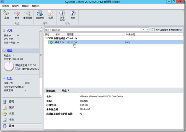Click the 删除 remove disk icon
Image resolution: width=186 pixels, height=132 pixels.
[x=17, y=13]
